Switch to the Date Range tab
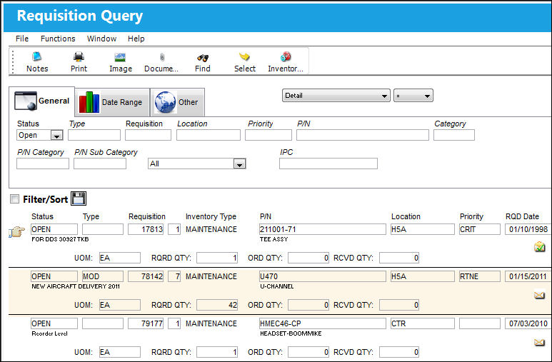Screen dimensions: 552x362 click(x=112, y=102)
